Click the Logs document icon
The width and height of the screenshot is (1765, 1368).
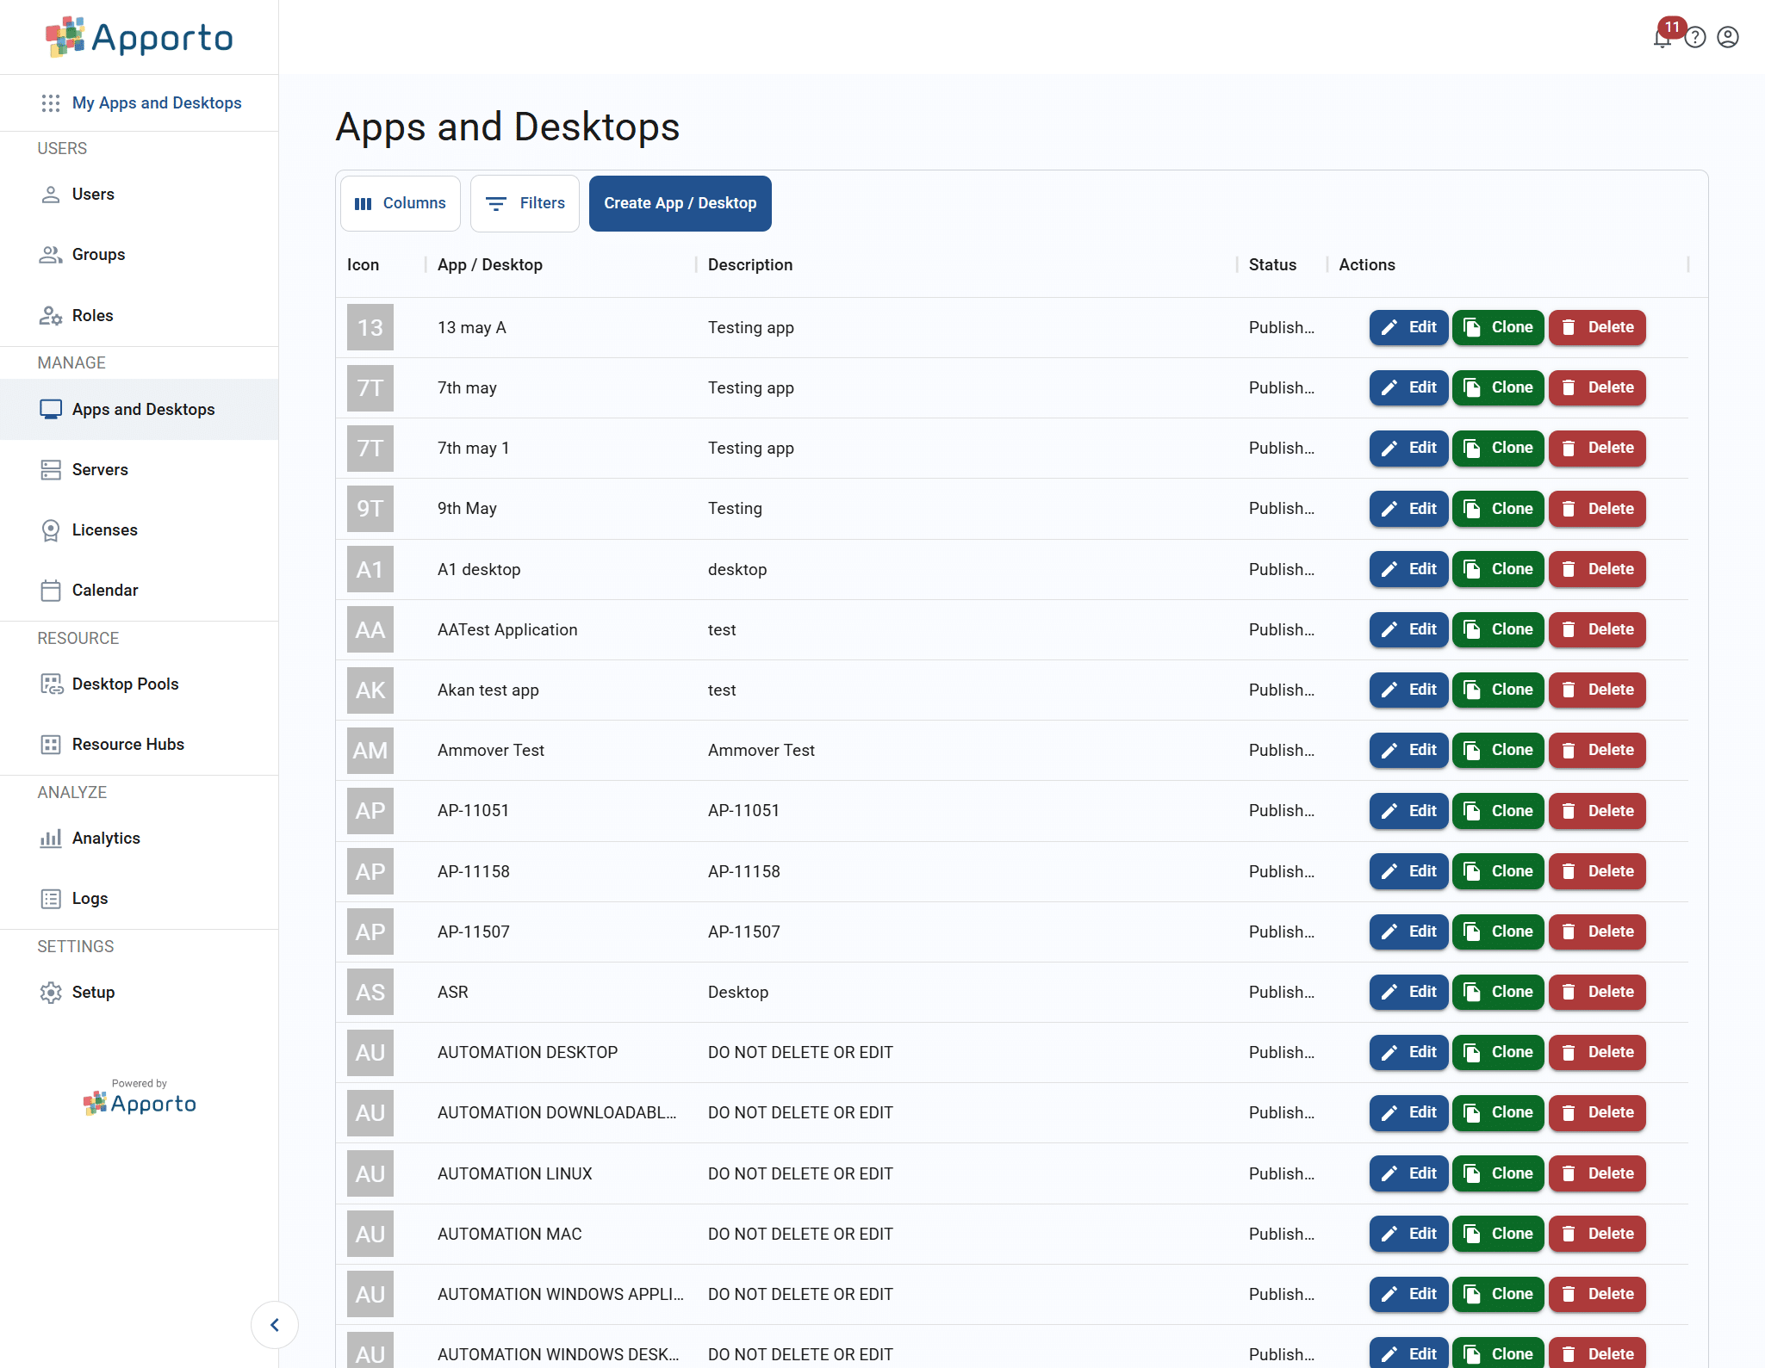(50, 898)
